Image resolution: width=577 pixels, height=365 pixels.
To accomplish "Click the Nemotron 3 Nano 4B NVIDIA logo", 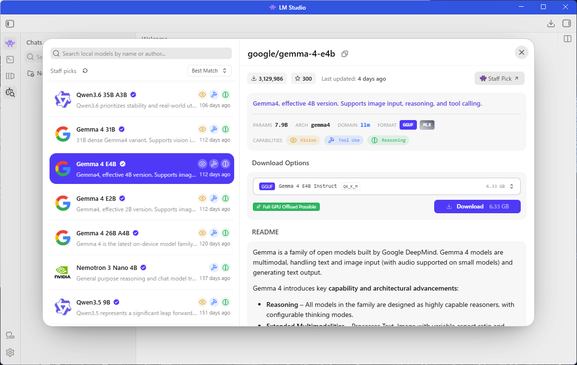I will [x=63, y=272].
